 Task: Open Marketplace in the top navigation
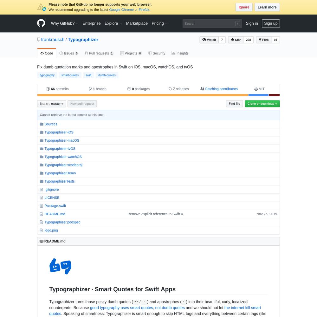click(137, 23)
